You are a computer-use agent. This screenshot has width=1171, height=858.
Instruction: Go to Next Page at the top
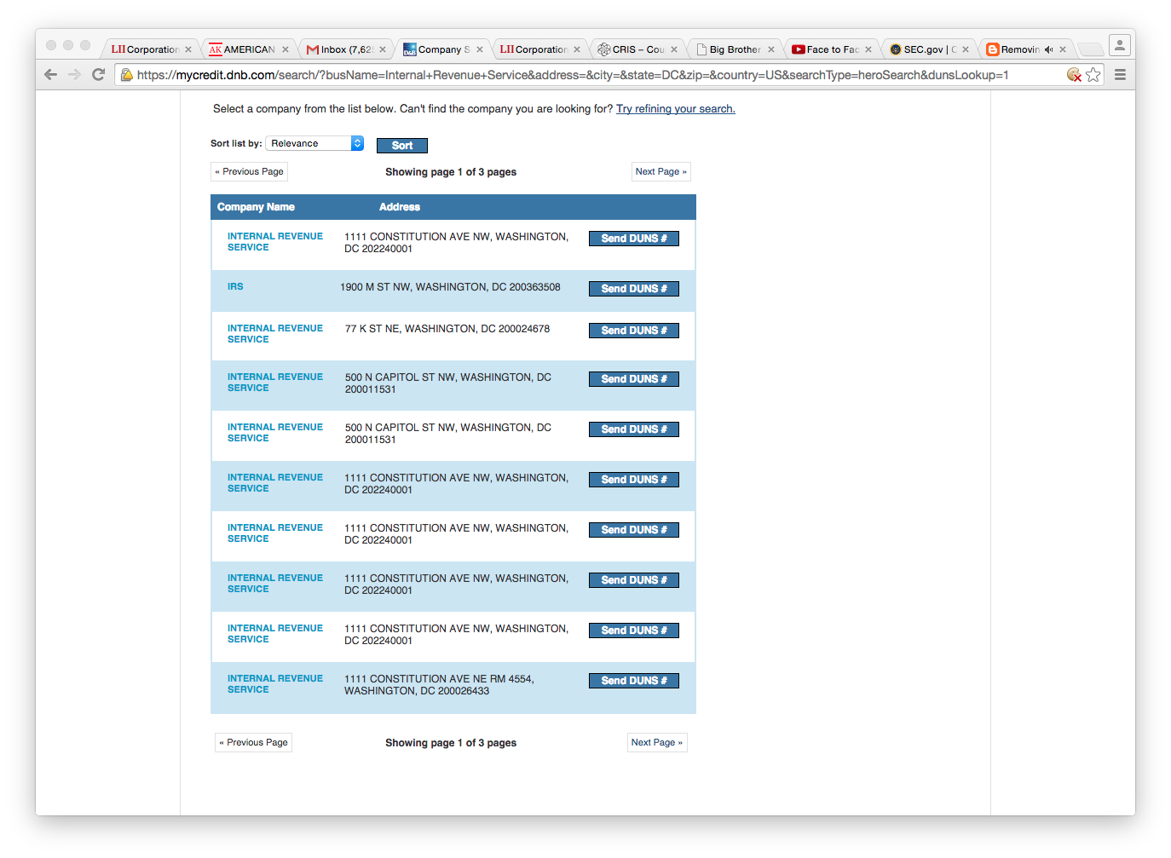[x=660, y=172]
